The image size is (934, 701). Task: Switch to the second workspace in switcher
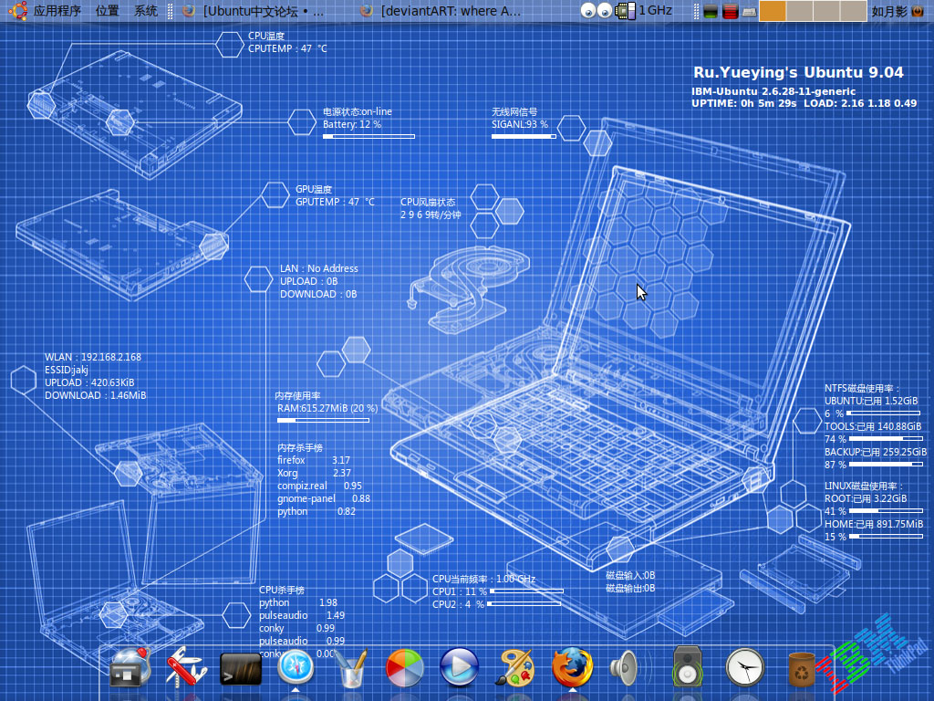coord(799,11)
